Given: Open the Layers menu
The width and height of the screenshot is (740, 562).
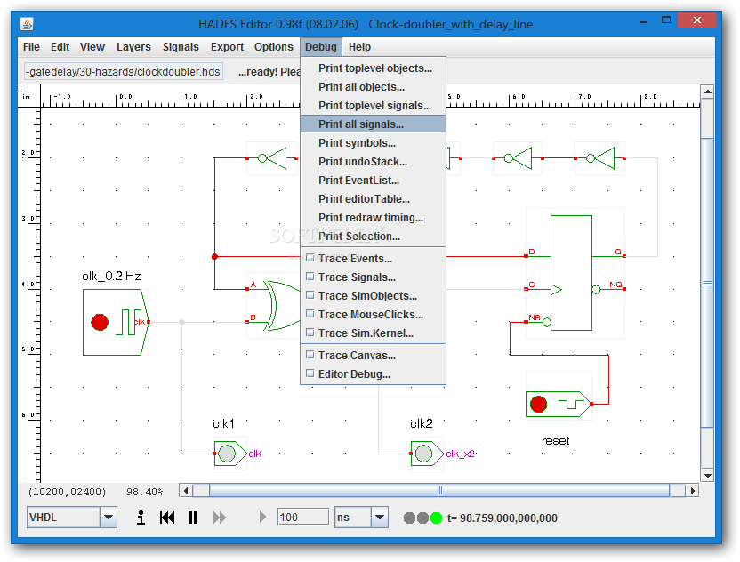Looking at the screenshot, I should point(133,47).
